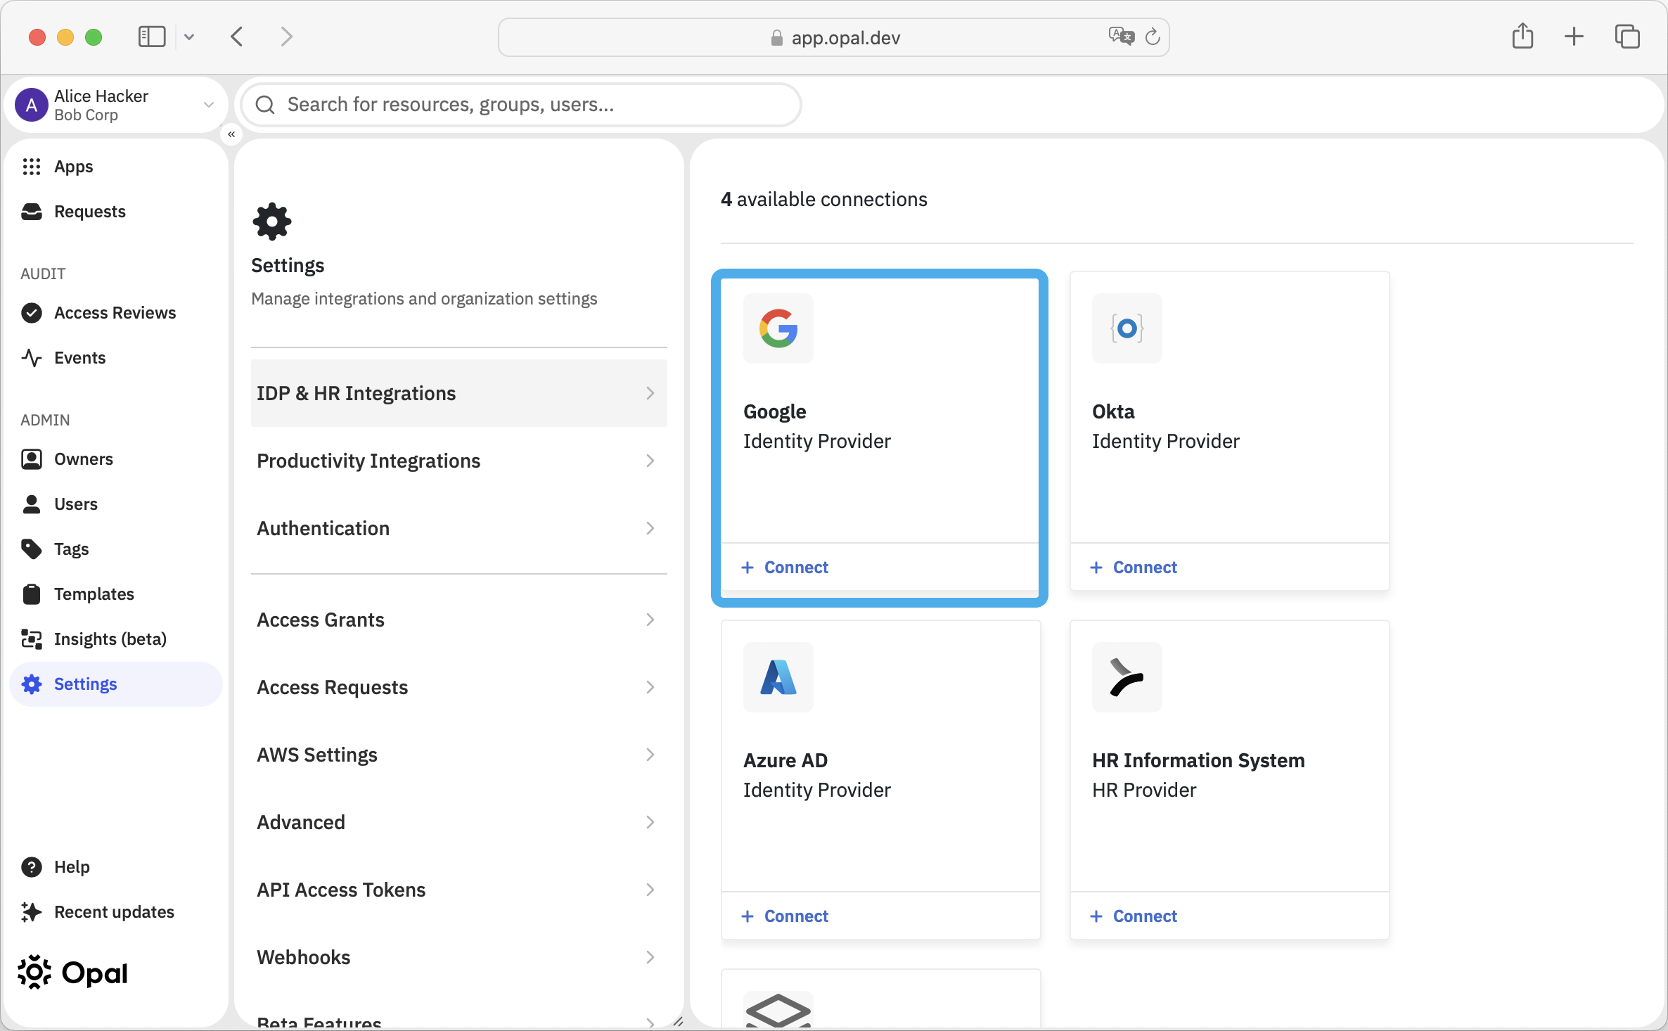Click the HR Information System logo icon
This screenshot has width=1668, height=1031.
click(1127, 677)
